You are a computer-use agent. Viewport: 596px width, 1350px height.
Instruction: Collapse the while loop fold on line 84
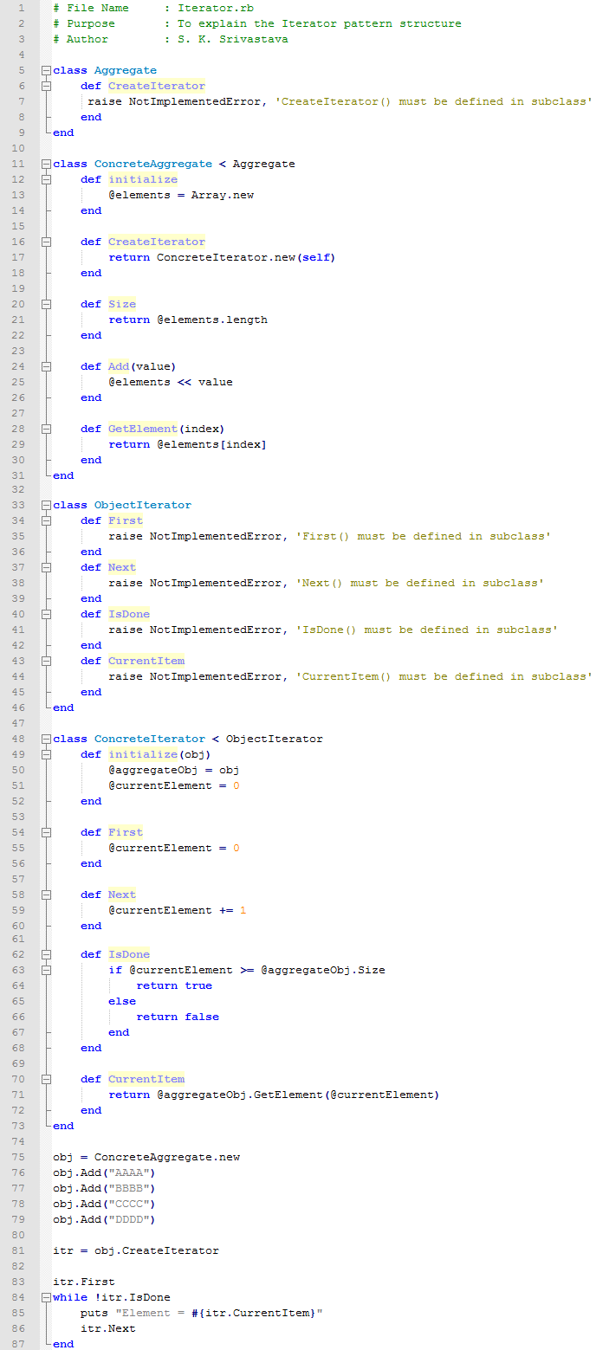click(45, 1298)
